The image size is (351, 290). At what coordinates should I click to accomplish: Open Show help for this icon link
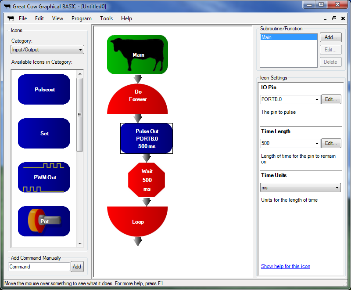point(285,266)
